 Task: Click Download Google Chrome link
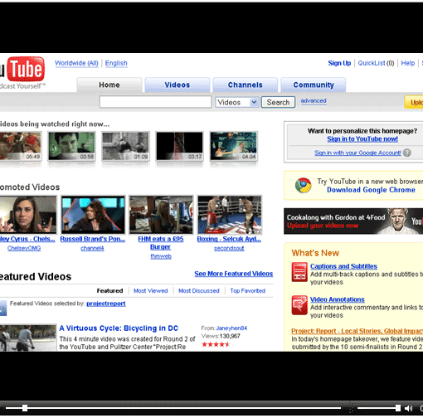pyautogui.click(x=371, y=190)
